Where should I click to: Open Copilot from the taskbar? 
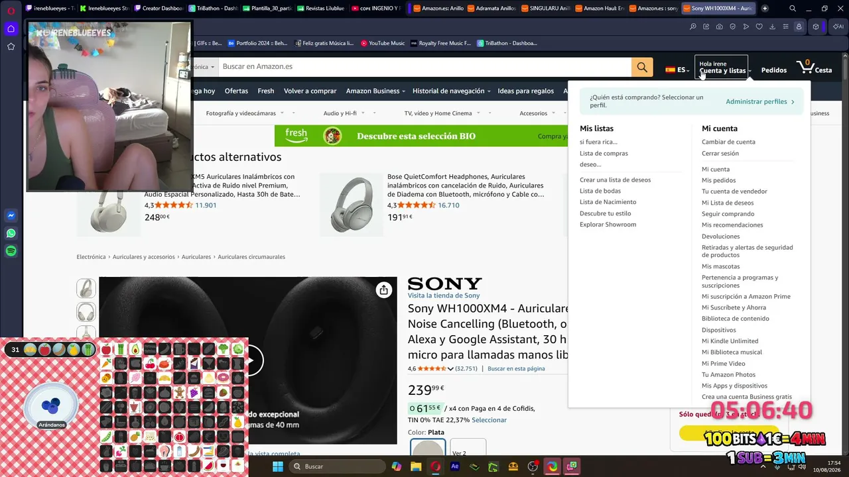point(397,466)
